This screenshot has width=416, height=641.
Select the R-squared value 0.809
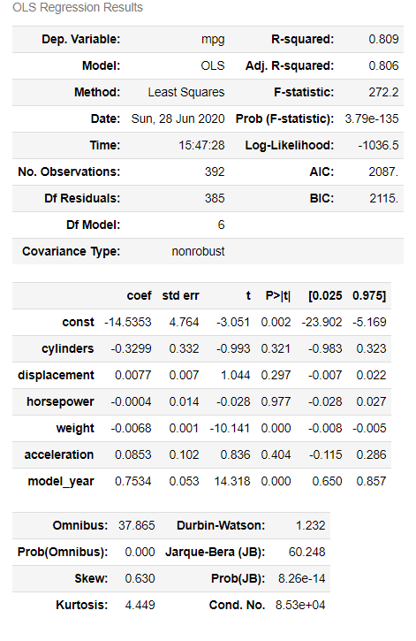click(383, 39)
